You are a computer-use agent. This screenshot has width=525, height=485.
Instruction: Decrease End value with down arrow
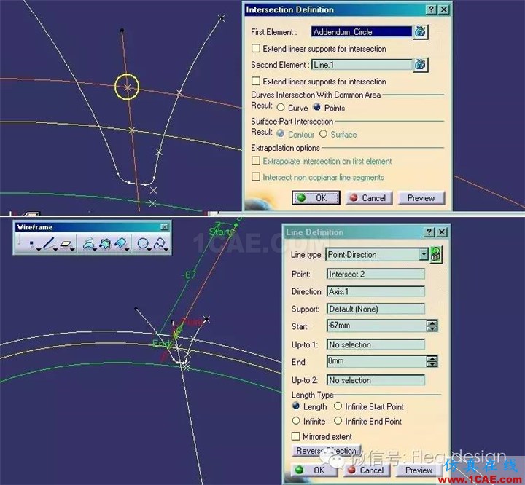tap(432, 364)
